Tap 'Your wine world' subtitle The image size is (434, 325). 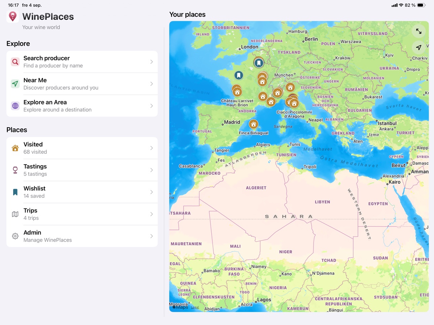pyautogui.click(x=41, y=27)
